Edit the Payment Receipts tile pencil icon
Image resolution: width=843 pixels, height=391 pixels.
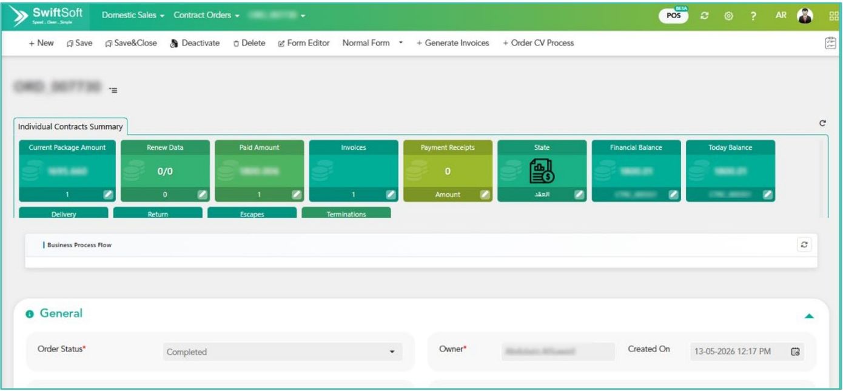click(485, 195)
